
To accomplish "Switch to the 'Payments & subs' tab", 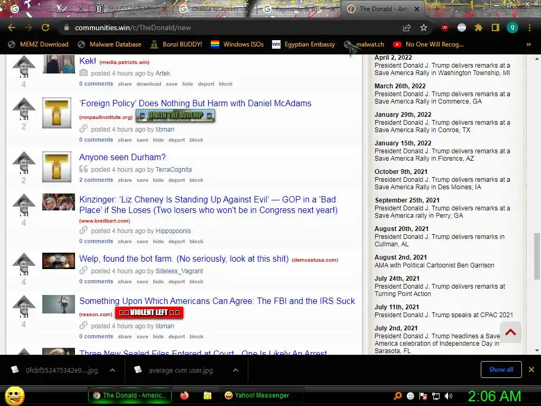I will pos(298,9).
